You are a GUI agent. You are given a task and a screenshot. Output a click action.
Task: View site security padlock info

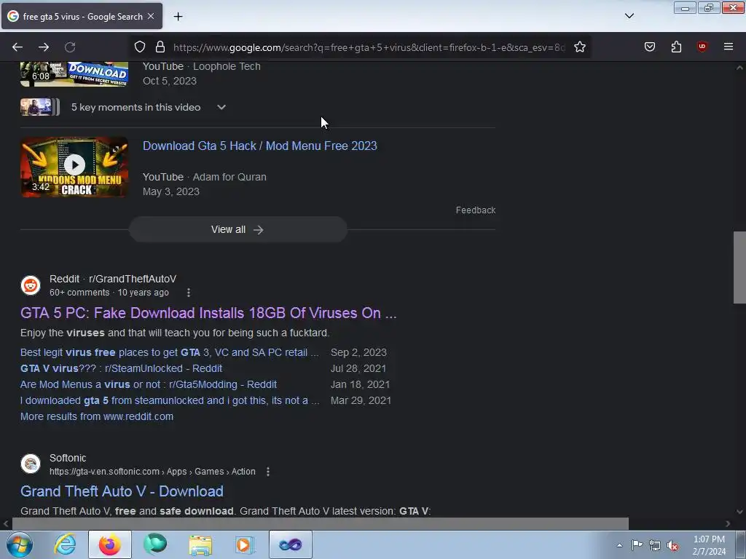click(160, 47)
